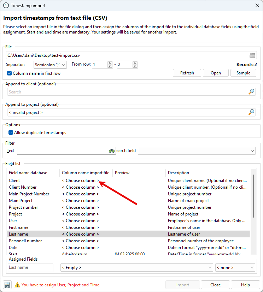Uncheck Allow duplicate timestamps
Screen dimensions: 263x292
[x=11, y=133]
